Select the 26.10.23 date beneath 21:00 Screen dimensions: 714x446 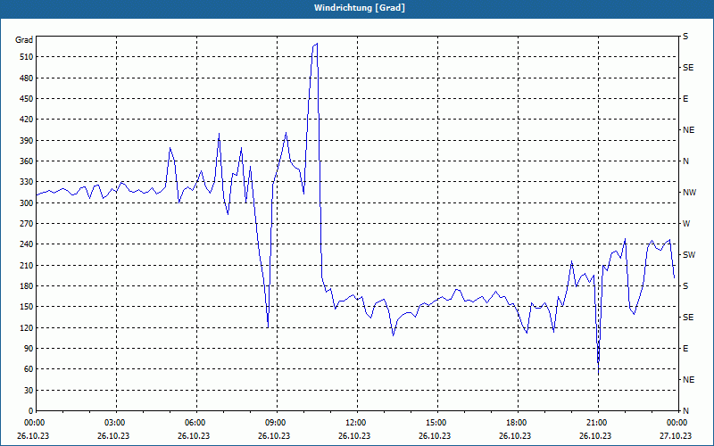(x=595, y=436)
